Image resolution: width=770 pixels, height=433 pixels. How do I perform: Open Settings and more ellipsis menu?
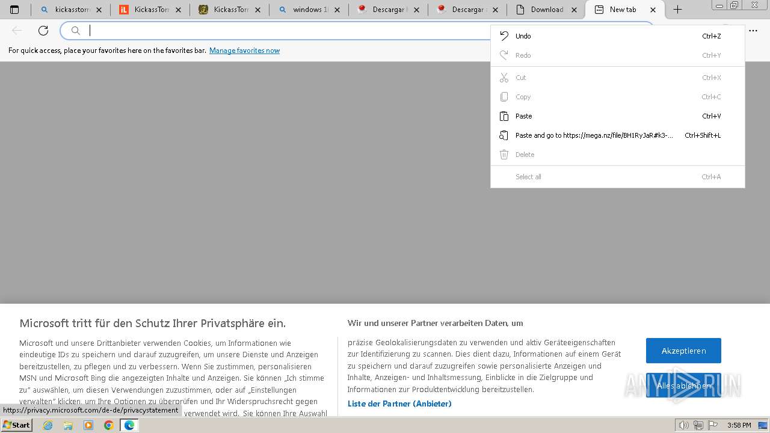[x=753, y=31]
